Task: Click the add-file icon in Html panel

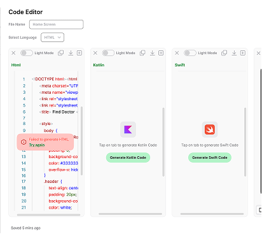Action: tap(79, 53)
